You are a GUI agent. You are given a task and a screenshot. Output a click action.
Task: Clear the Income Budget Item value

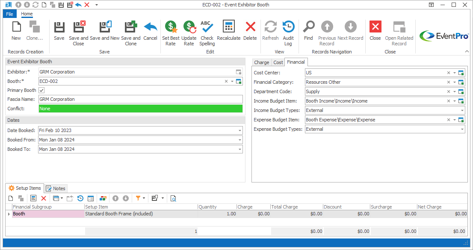(x=449, y=101)
